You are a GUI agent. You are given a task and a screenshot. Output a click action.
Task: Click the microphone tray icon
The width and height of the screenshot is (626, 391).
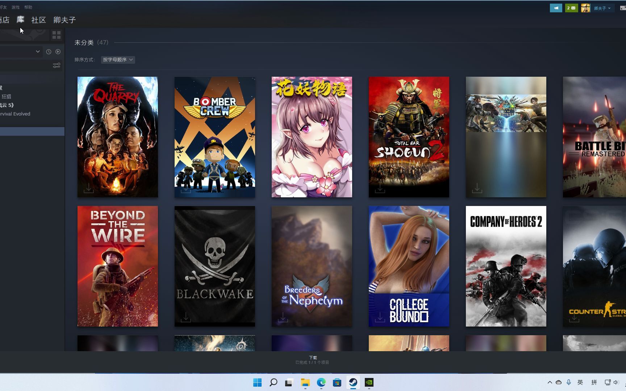[x=569, y=382]
